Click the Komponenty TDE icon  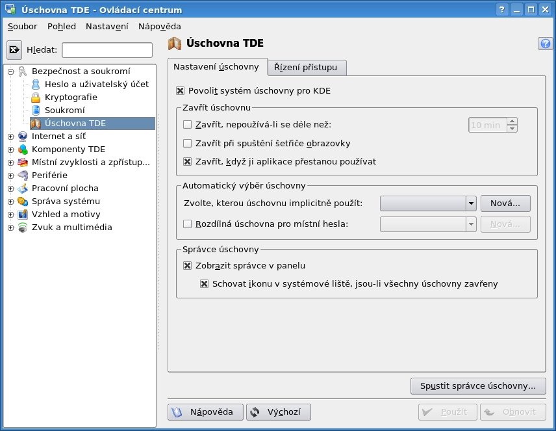coord(23,150)
